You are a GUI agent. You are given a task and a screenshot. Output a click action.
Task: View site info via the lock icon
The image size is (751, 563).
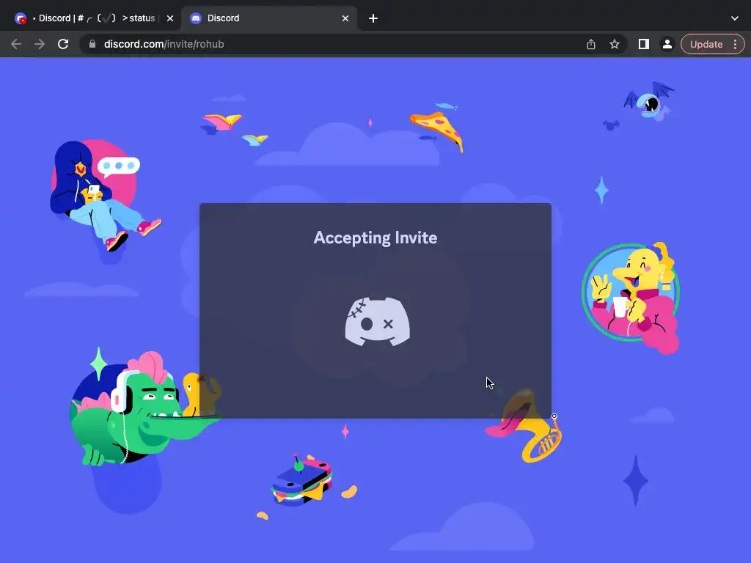pyautogui.click(x=92, y=44)
